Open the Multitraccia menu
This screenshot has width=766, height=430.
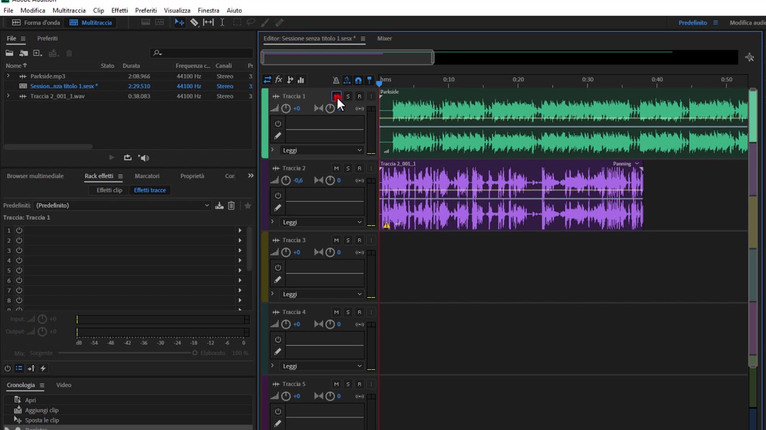69,10
